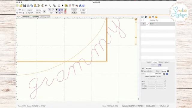The width and height of the screenshot is (192, 108).
Task: Click the rotate right icon
Action: [x=53, y=10]
